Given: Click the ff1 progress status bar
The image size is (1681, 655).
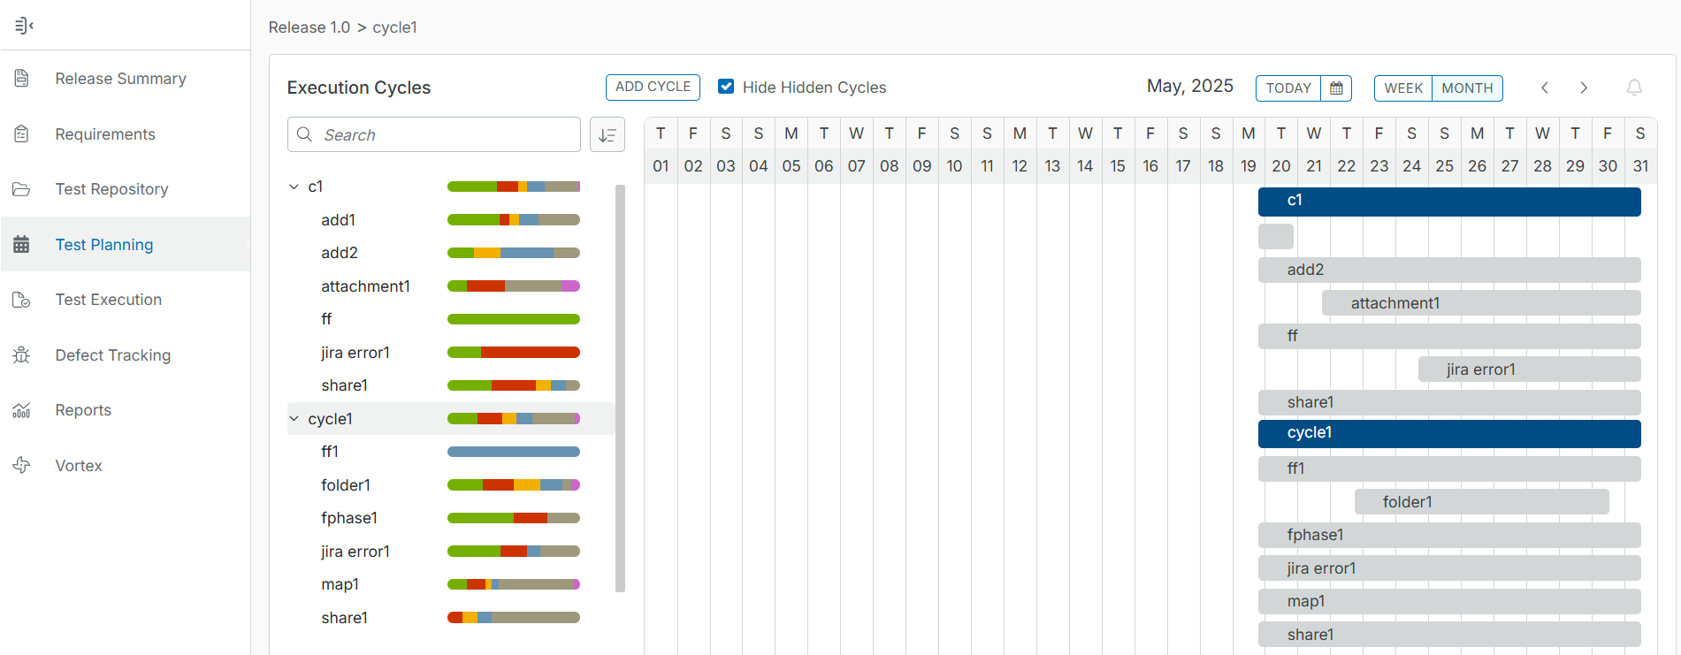Looking at the screenshot, I should coord(513,452).
